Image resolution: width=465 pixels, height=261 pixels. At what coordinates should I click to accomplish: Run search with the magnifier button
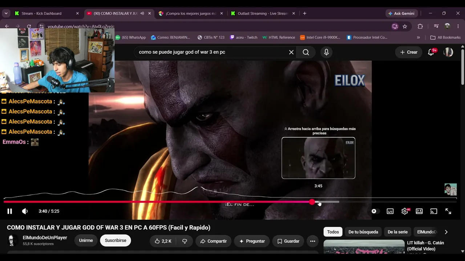(x=306, y=52)
